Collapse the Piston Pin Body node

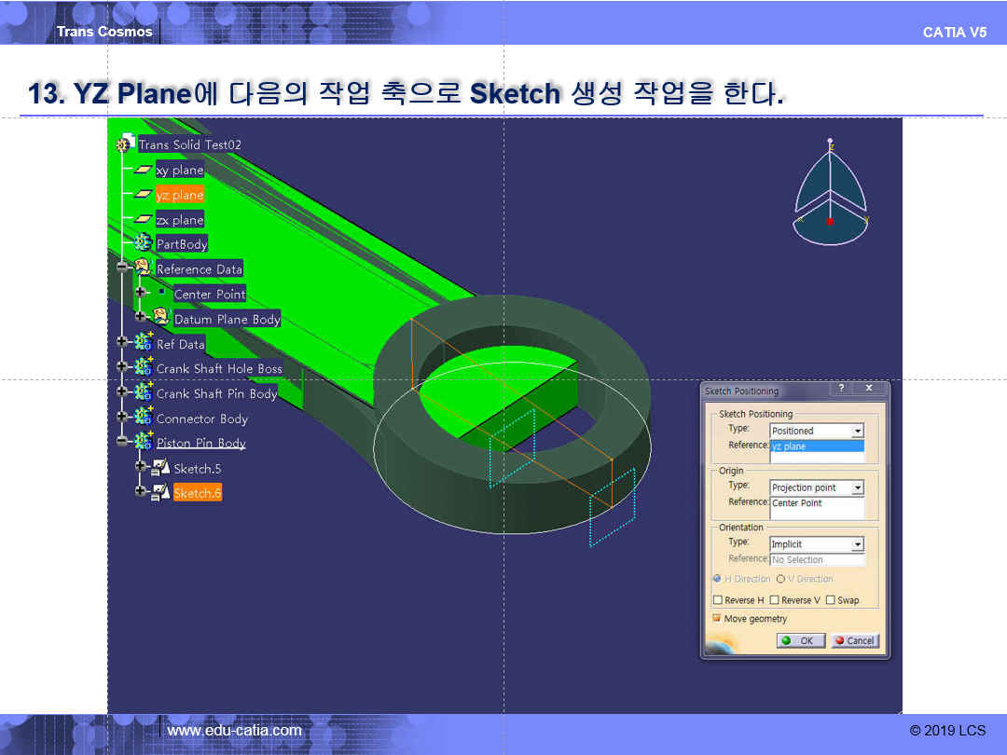(122, 442)
